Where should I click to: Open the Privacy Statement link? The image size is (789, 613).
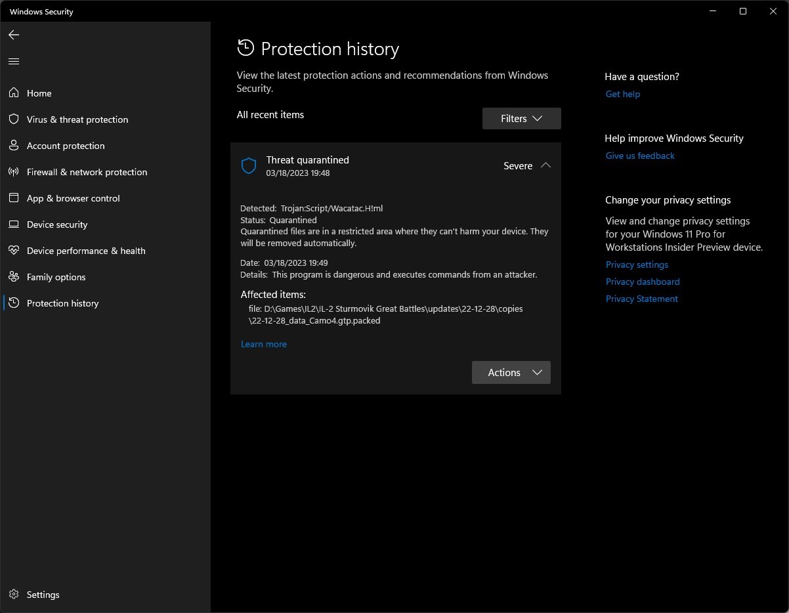(x=642, y=299)
